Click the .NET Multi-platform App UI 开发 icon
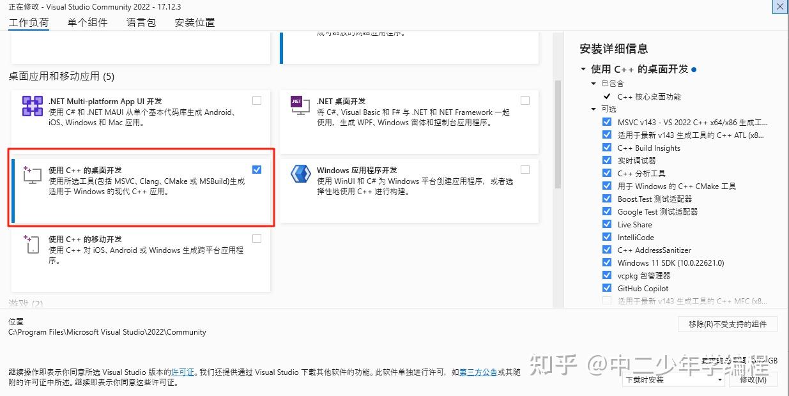Viewport: 789px width, 396px height. coord(32,106)
